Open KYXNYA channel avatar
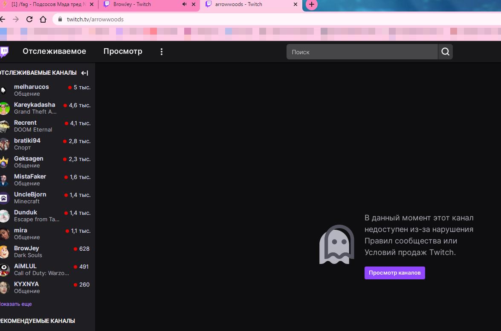This screenshot has width=501, height=331. tap(4, 287)
